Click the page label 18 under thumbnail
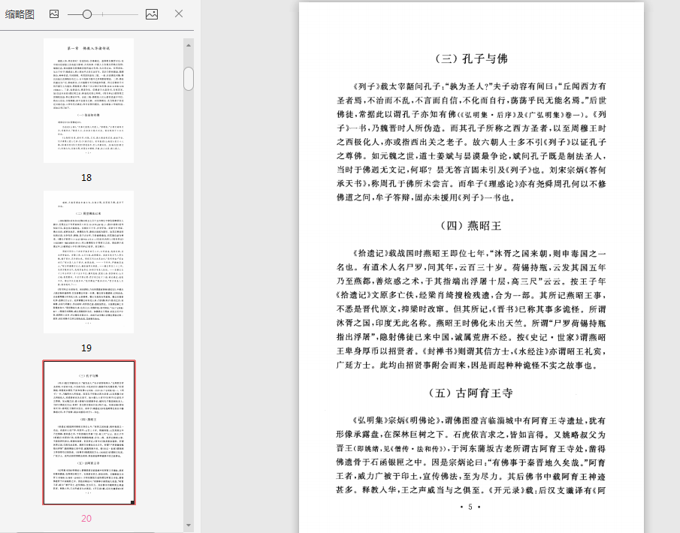This screenshot has height=533, width=680. point(86,177)
